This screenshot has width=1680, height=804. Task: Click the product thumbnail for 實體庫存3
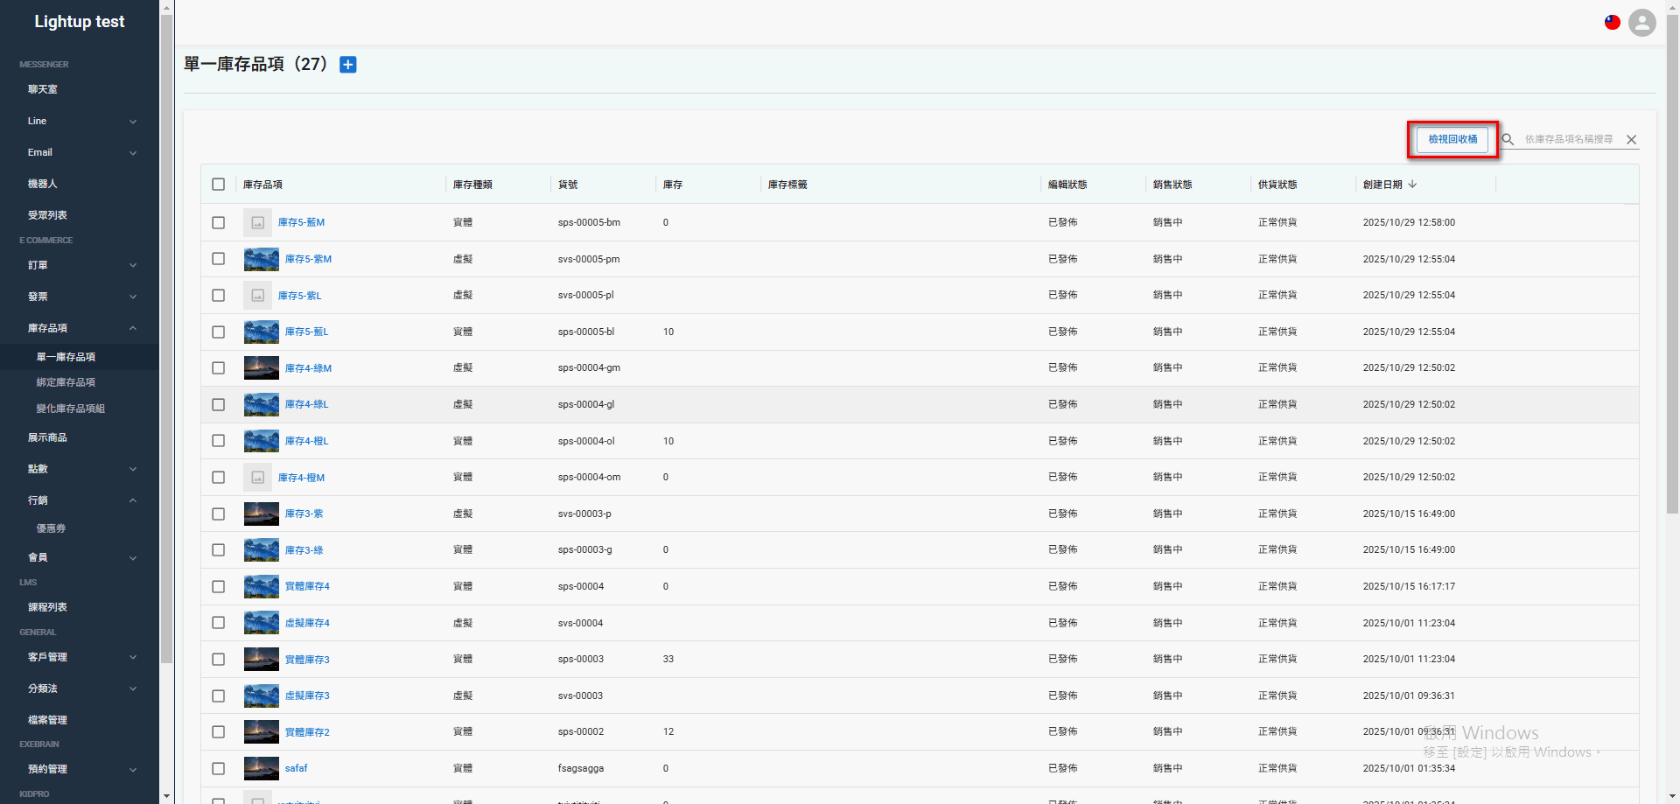click(261, 659)
